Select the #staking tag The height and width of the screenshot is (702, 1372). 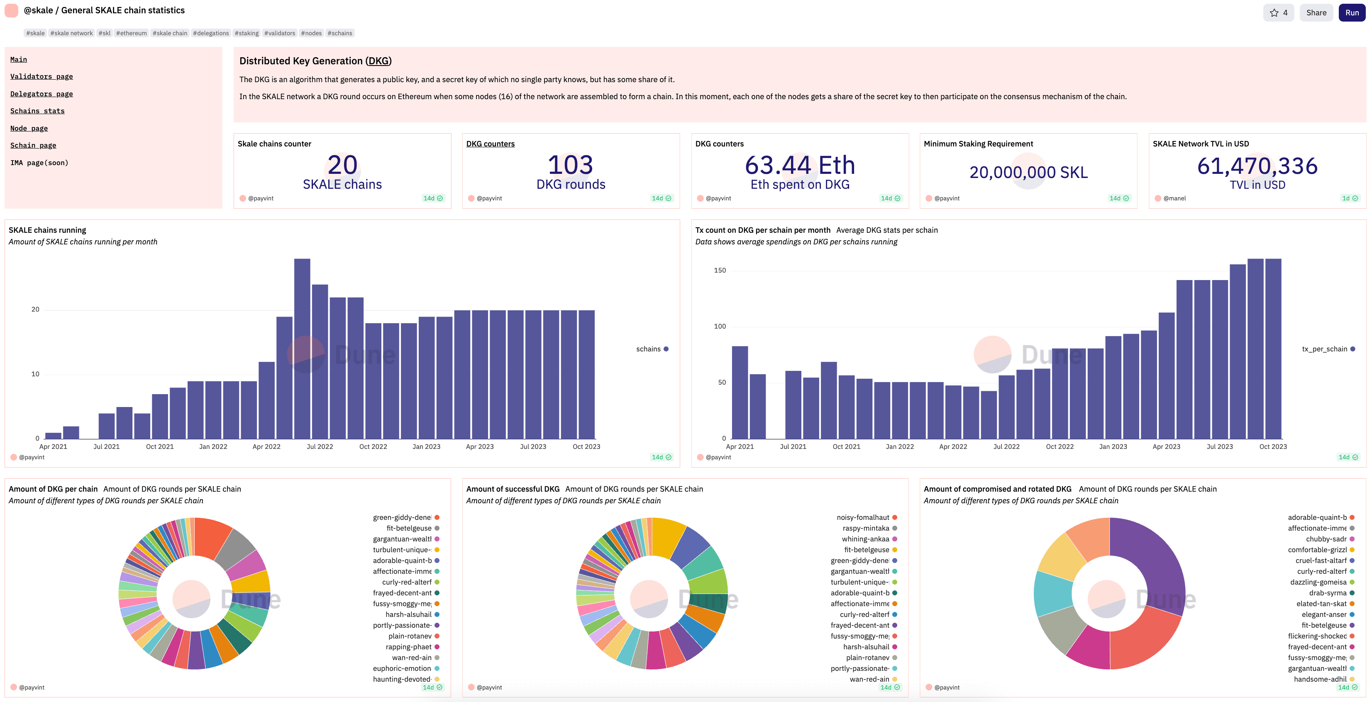tap(246, 33)
